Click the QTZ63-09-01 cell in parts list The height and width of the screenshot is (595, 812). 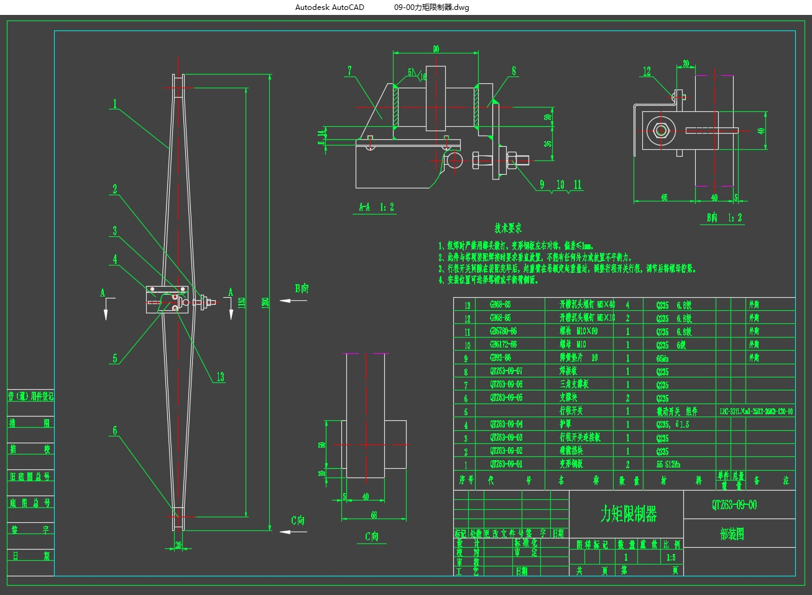(506, 464)
